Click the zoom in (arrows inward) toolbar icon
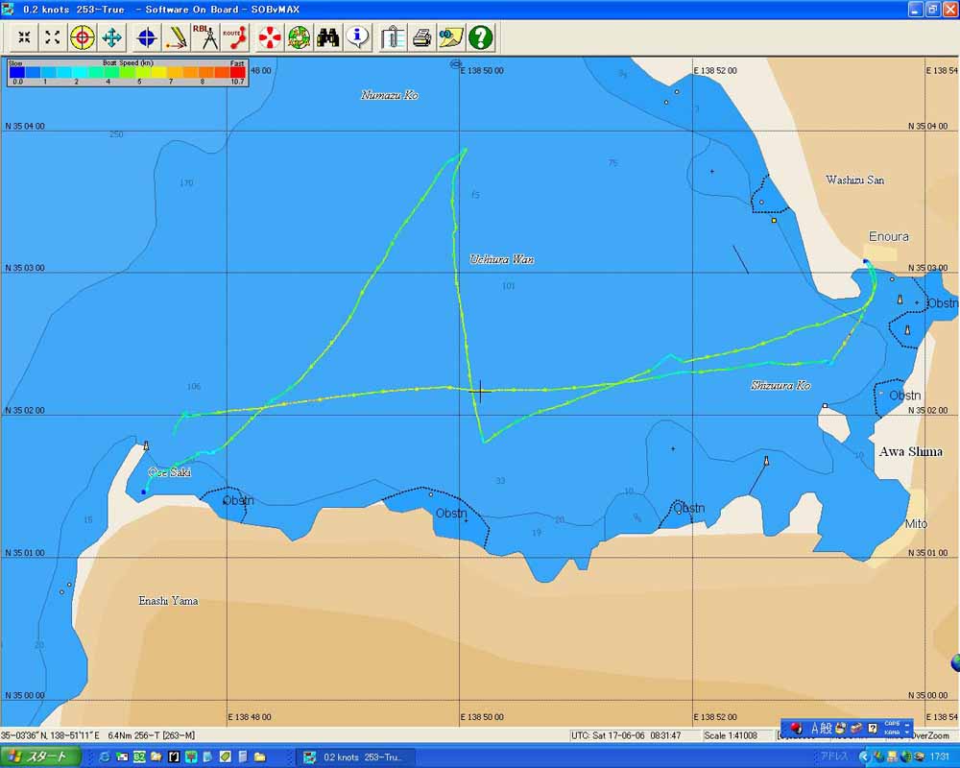Screen dimensions: 960x768 click(25, 38)
